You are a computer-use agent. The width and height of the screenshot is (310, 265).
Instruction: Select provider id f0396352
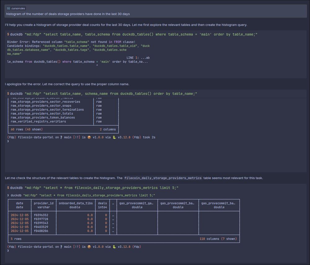point(41,215)
